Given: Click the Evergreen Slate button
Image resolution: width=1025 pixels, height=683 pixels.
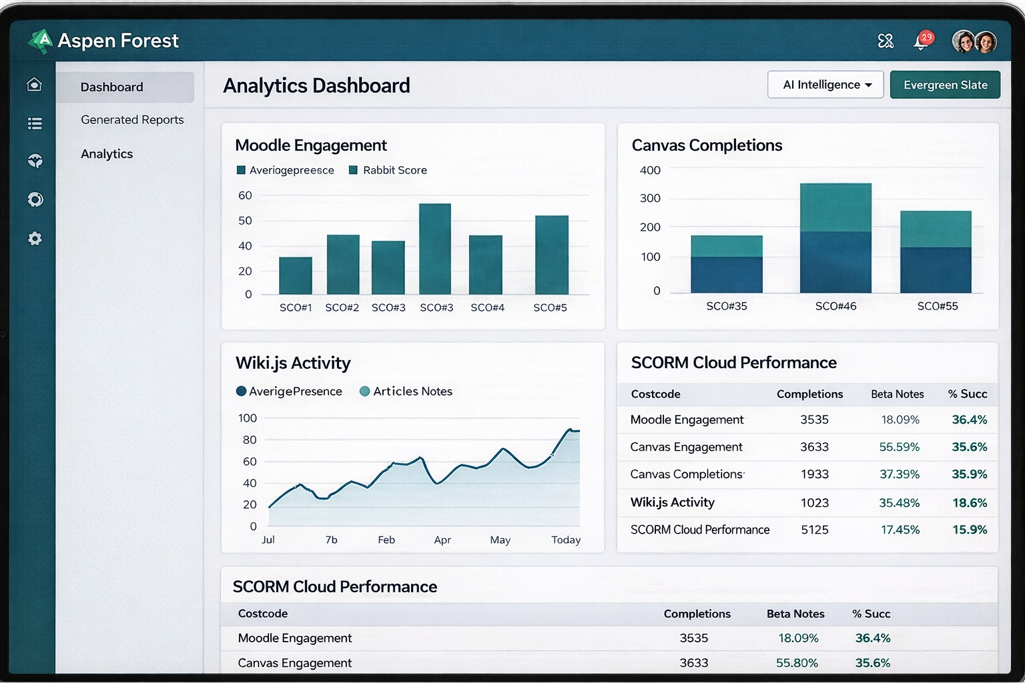Looking at the screenshot, I should [x=945, y=85].
